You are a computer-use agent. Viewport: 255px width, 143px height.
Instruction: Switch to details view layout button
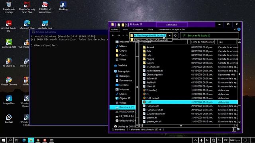[x=234, y=129]
